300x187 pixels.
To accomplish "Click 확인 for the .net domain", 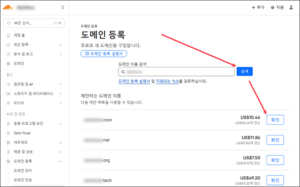I will [275, 140].
